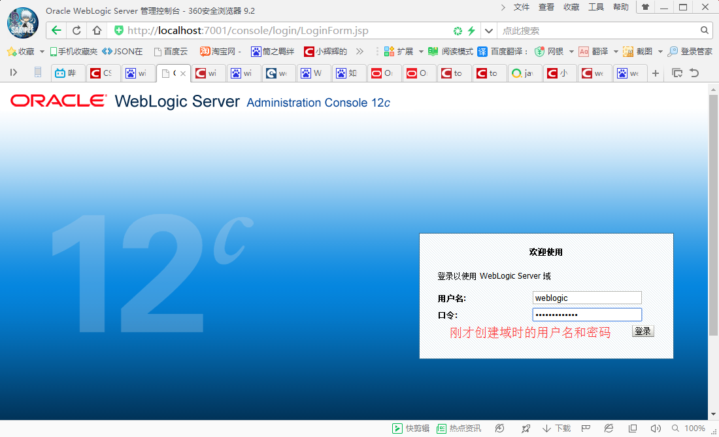Expand the 网银 dropdown arrow

tap(571, 52)
